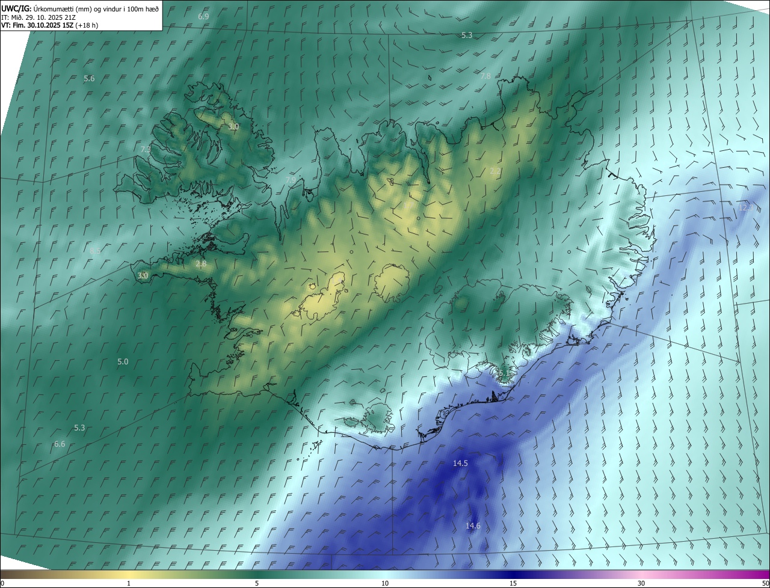770x588 pixels.
Task: Click the 5.6 precipitation value on the map
Action: [89, 79]
